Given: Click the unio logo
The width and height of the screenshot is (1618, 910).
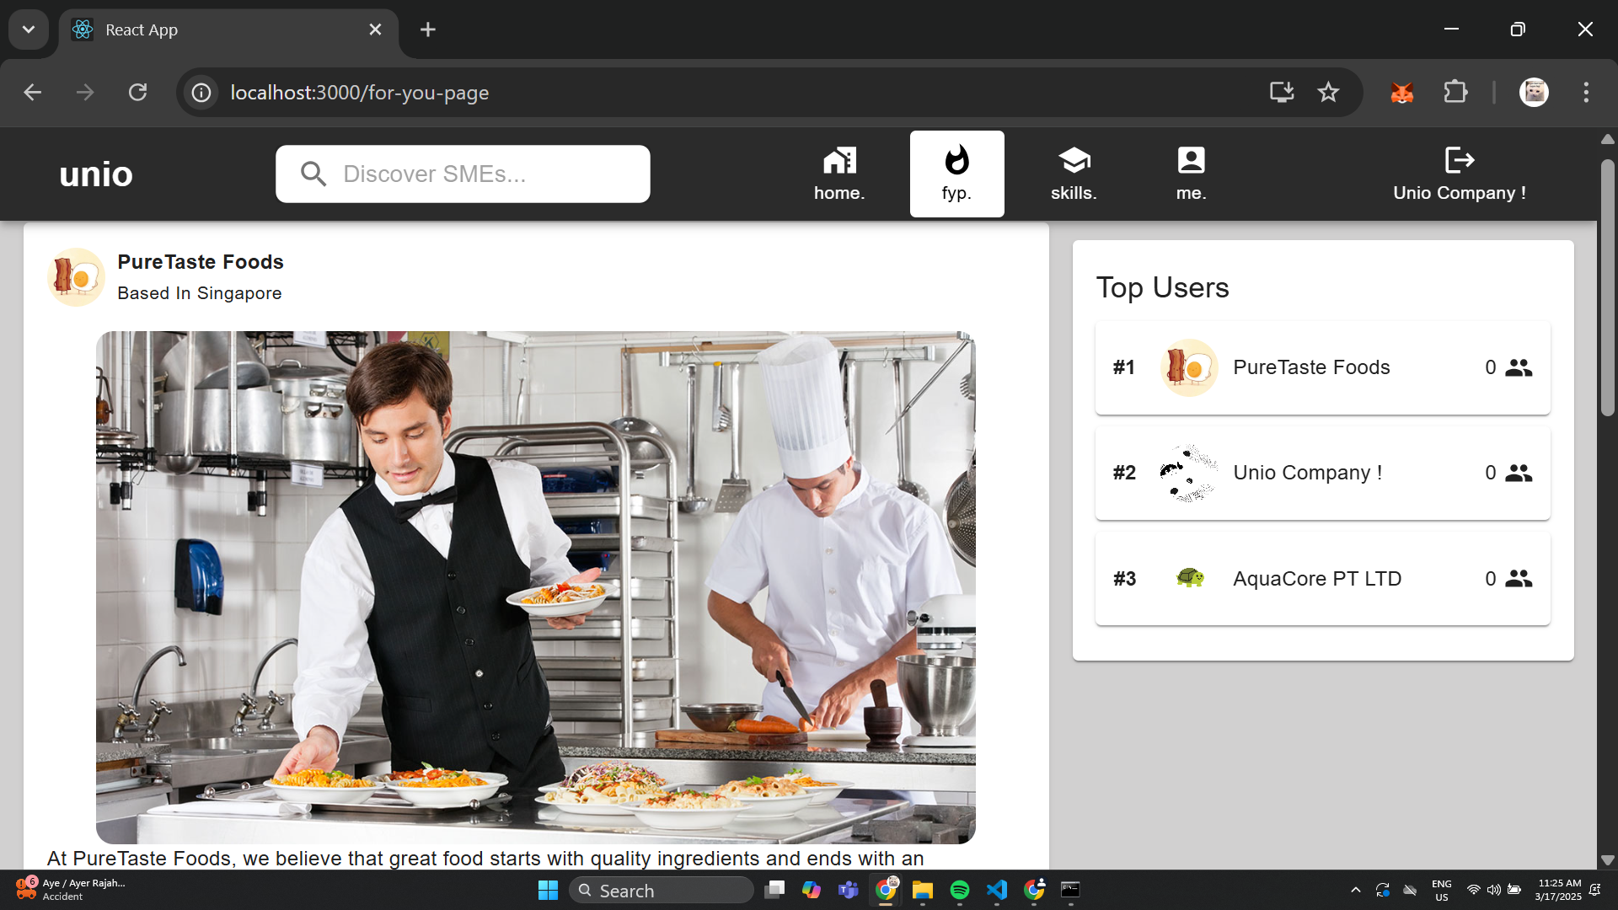Looking at the screenshot, I should tap(96, 174).
